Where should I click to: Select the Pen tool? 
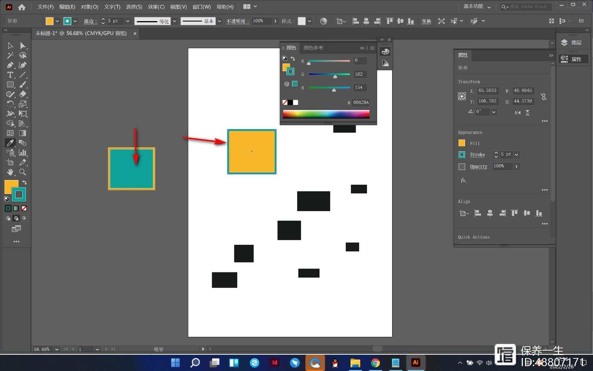pyautogui.click(x=10, y=65)
